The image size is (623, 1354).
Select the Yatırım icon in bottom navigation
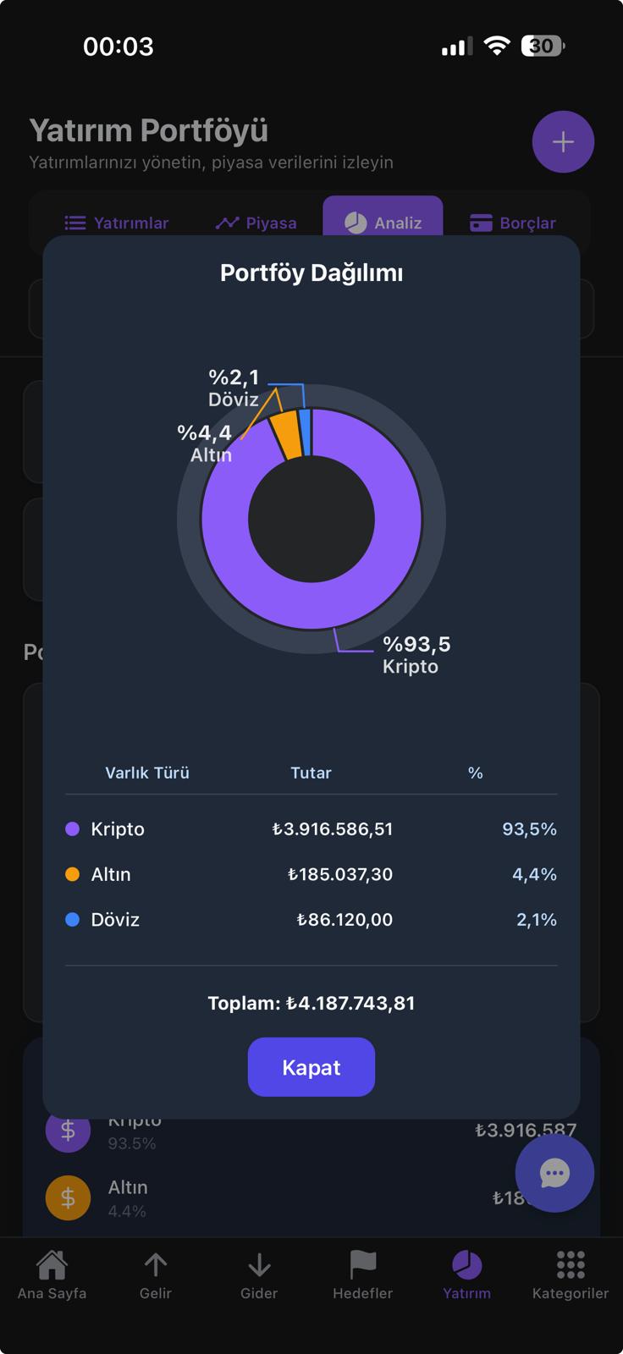click(x=467, y=1263)
